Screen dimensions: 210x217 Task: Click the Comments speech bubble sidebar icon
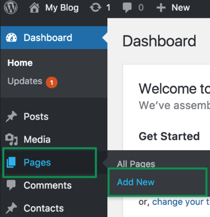tap(11, 185)
